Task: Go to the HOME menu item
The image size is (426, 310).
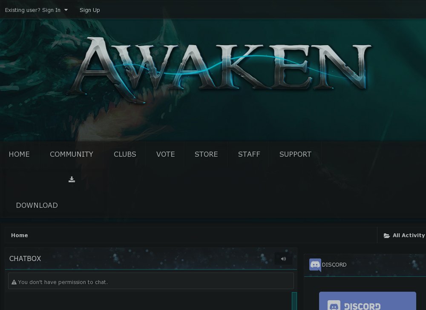Action: (19, 154)
